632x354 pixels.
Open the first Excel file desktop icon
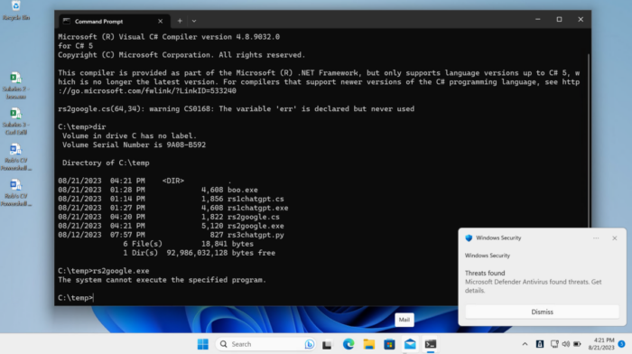point(15,85)
